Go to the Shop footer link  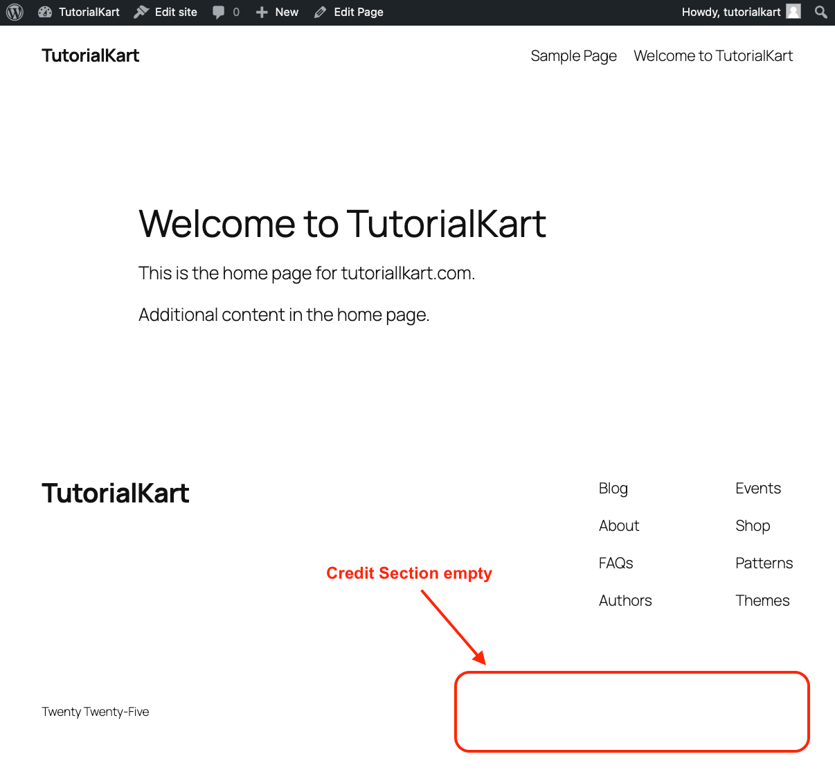pos(753,526)
